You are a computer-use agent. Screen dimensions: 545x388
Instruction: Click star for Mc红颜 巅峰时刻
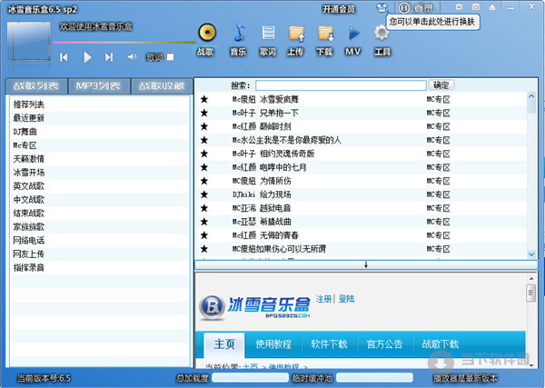coord(204,126)
